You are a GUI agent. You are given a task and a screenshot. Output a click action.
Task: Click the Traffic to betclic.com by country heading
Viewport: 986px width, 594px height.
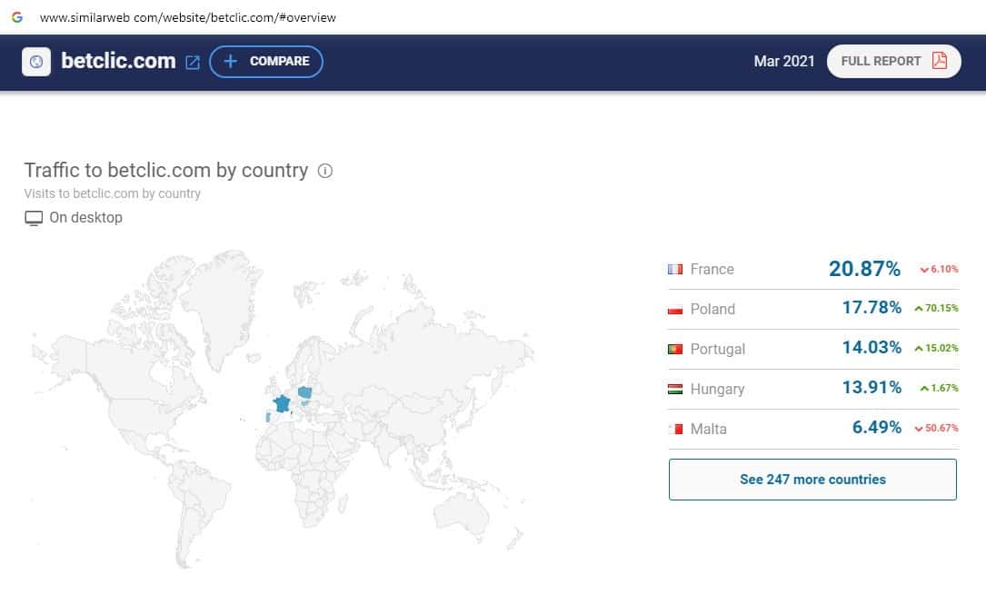pos(166,171)
